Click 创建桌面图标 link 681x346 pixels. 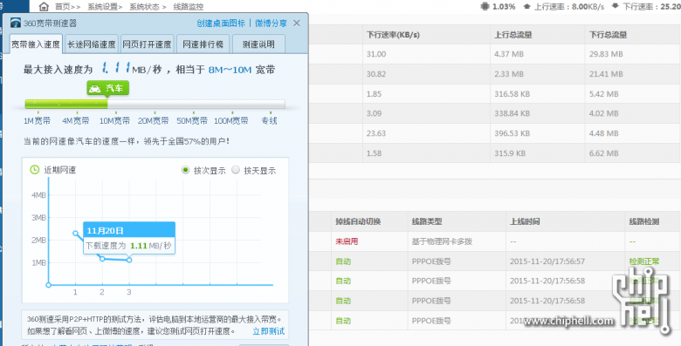(221, 23)
